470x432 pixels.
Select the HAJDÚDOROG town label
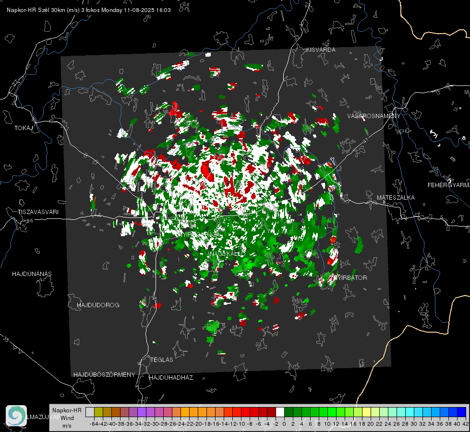[x=98, y=305]
